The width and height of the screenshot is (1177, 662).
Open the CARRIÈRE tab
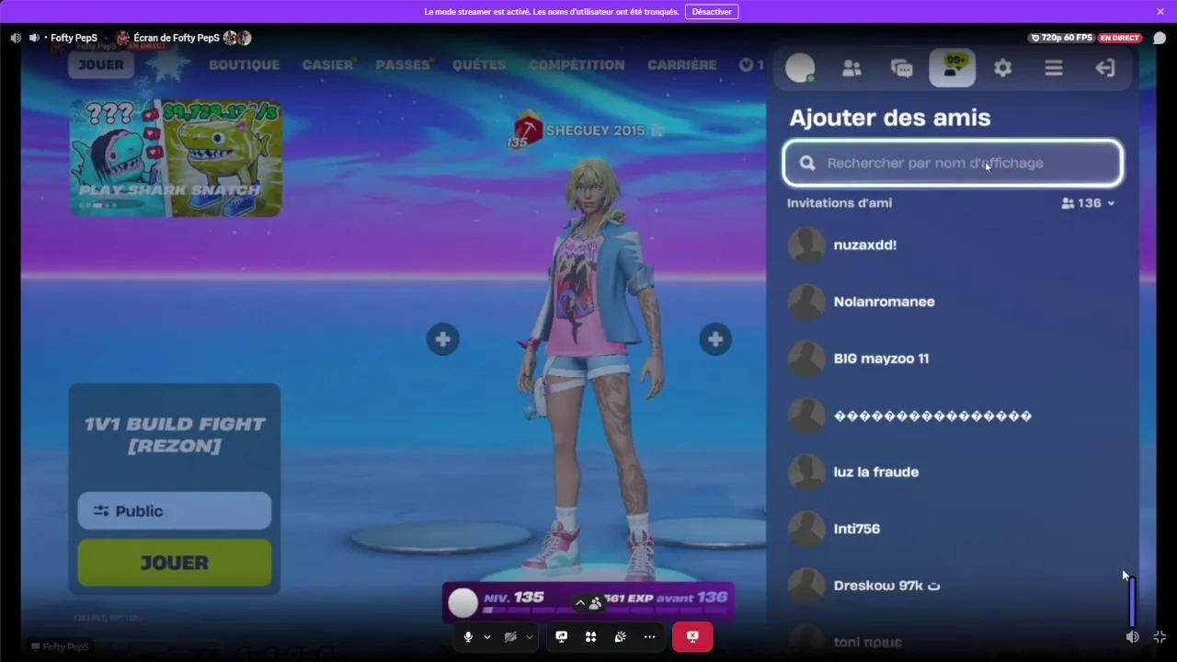(x=682, y=64)
